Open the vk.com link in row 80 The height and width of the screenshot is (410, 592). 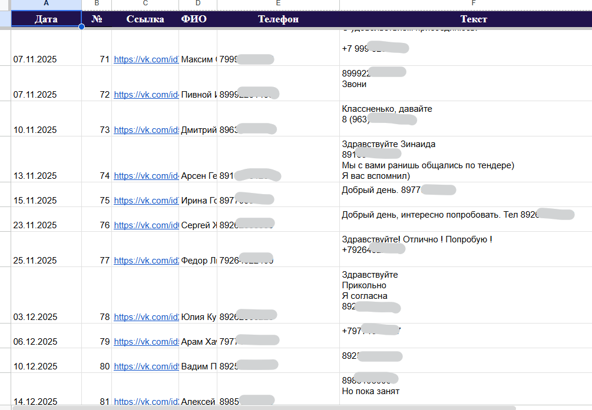coord(146,366)
